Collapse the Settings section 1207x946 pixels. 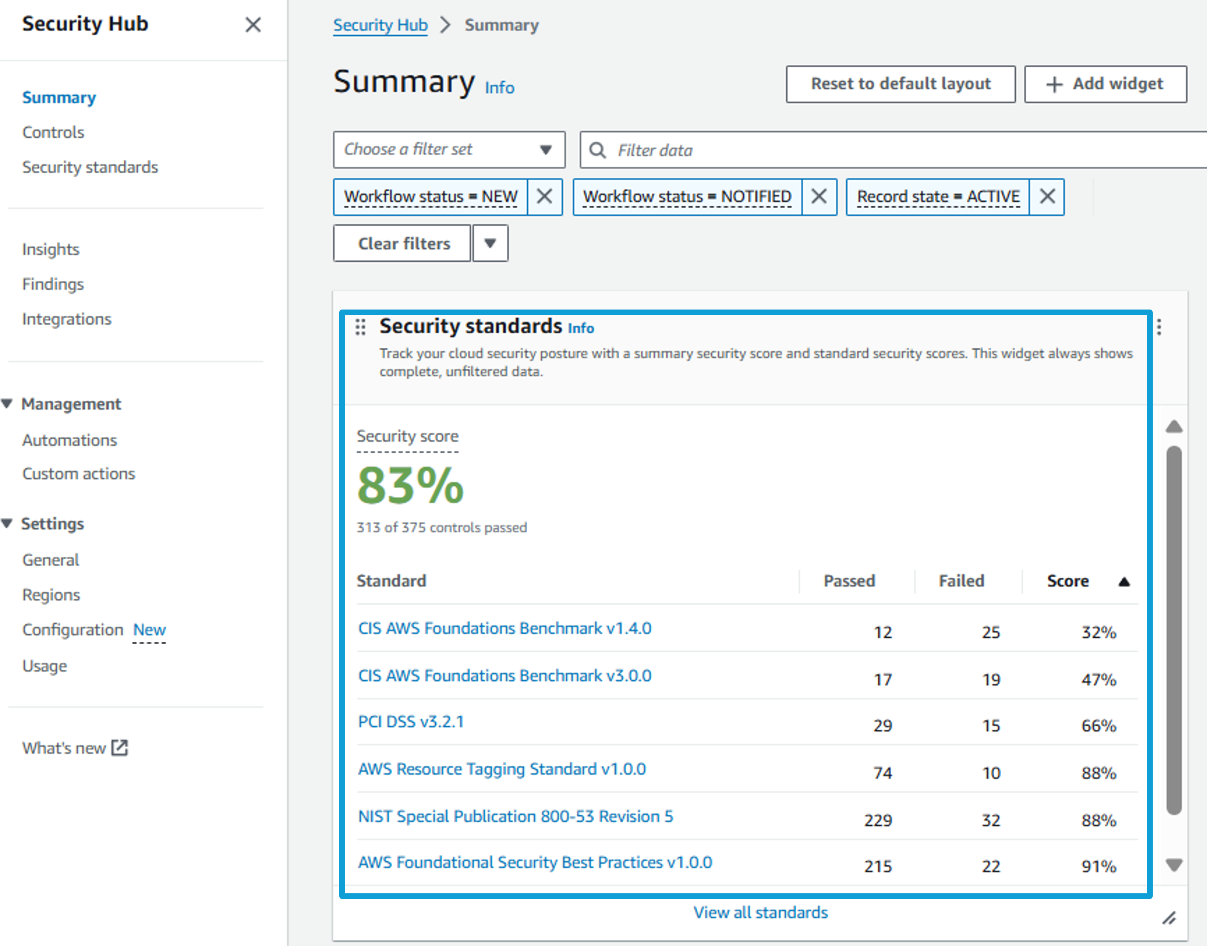coord(6,523)
